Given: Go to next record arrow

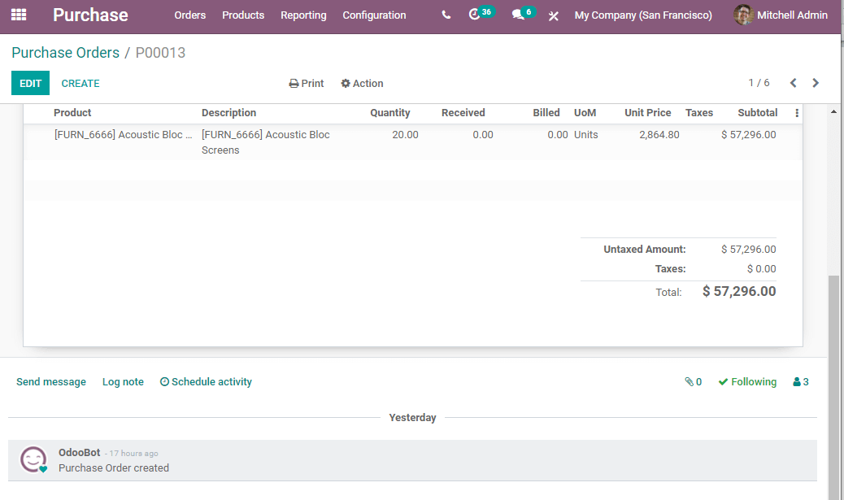Looking at the screenshot, I should coord(816,83).
